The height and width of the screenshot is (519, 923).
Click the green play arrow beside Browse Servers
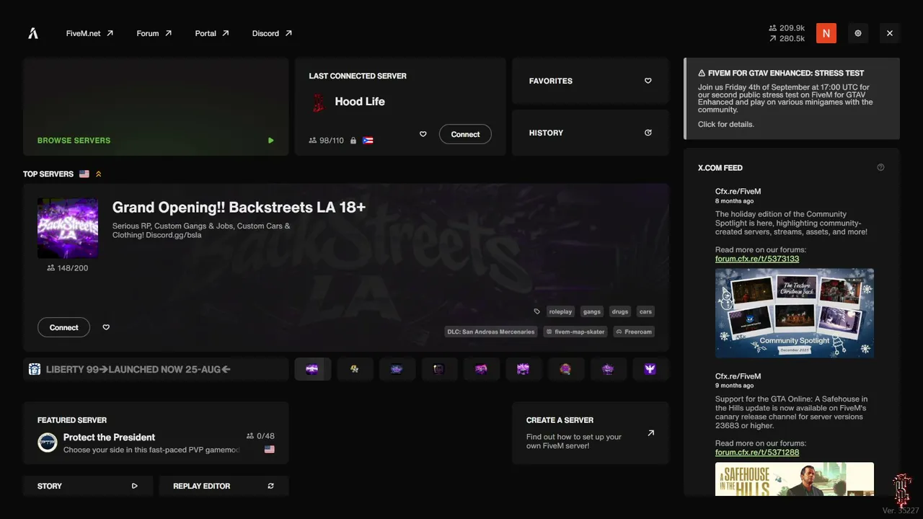tap(271, 141)
